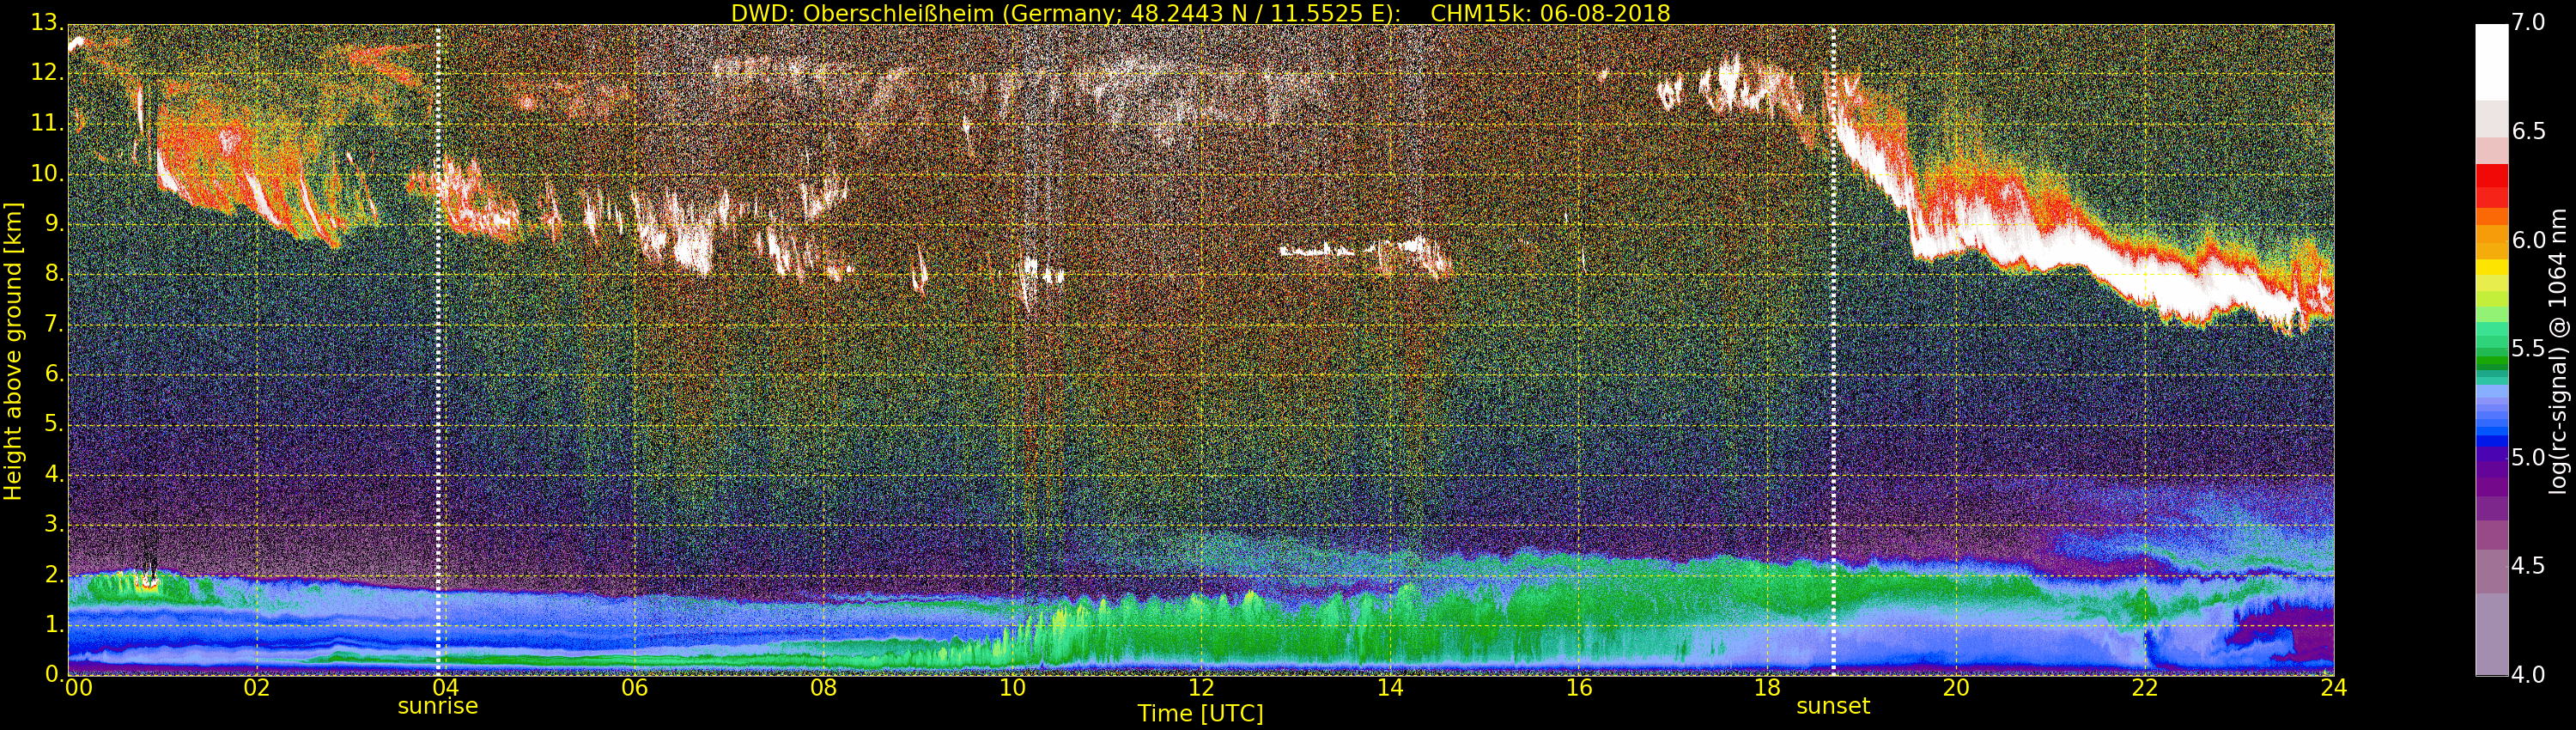Click the '0.' height tick label
2576x730 pixels.
54,674
